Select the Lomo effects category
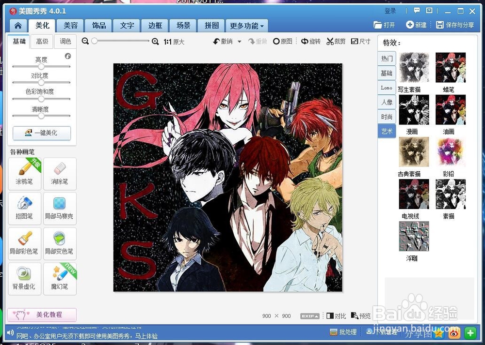Image resolution: width=485 pixels, height=345 pixels. pos(387,88)
